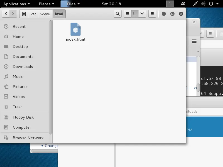The image size is (223, 167).
Task: Open the Files hamburger menu
Action: point(152,14)
